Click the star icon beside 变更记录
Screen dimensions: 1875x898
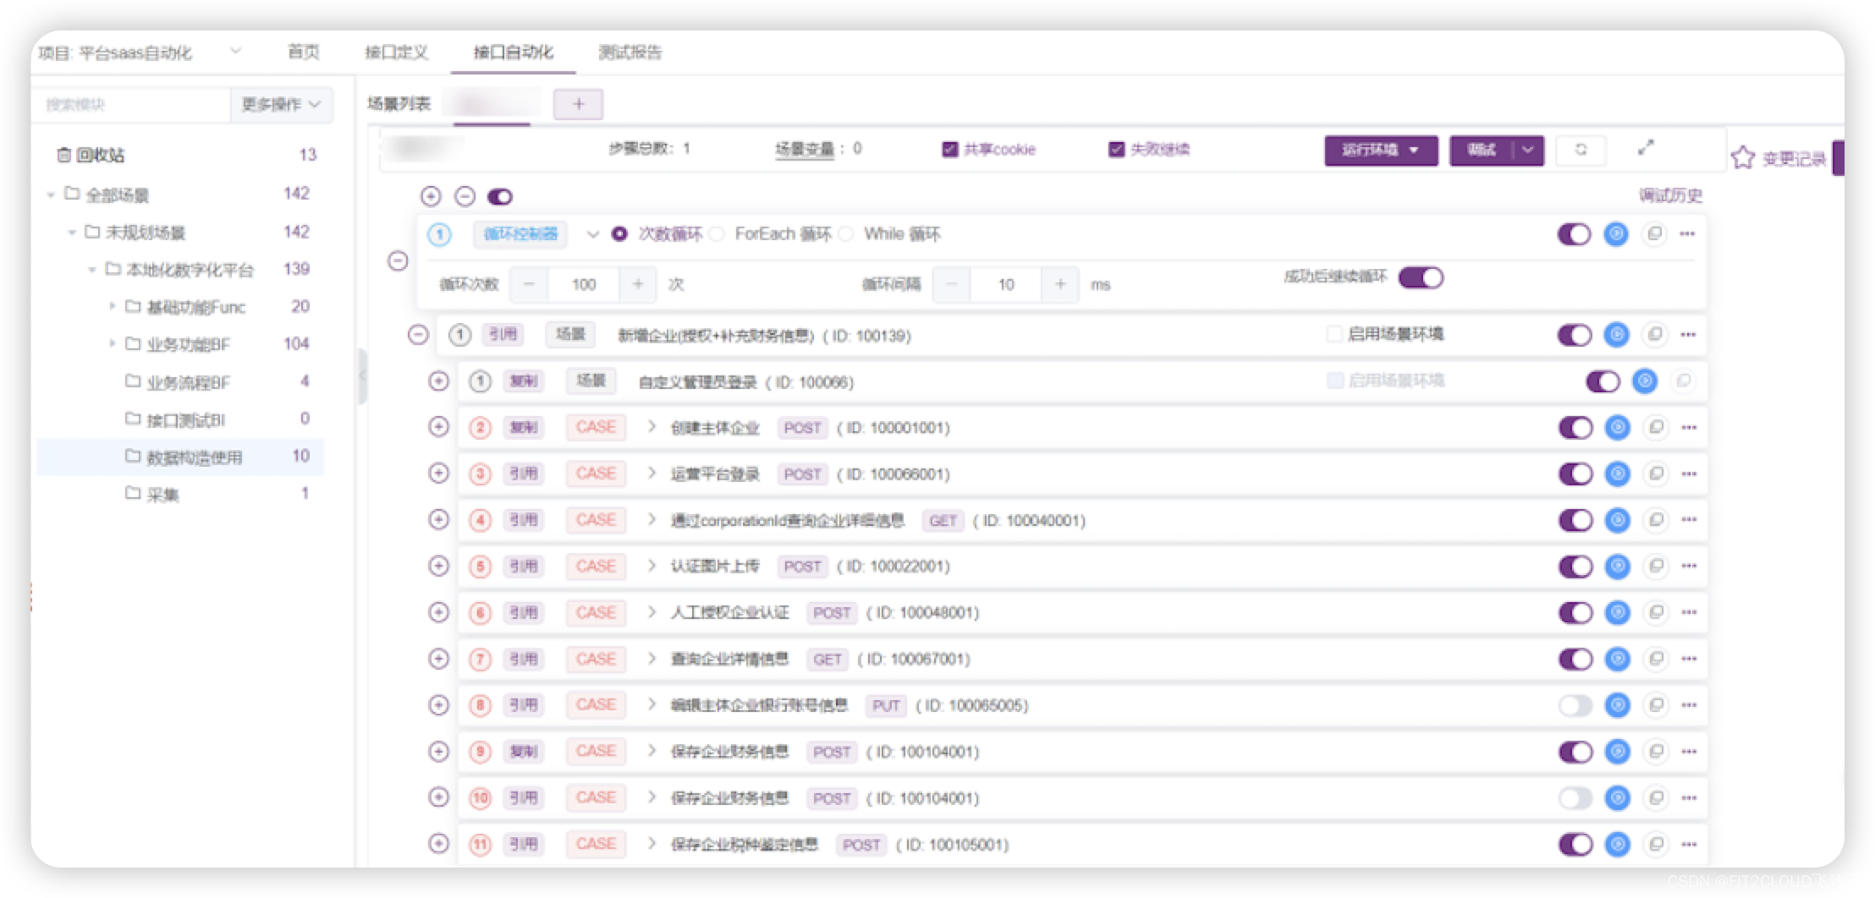click(1744, 158)
